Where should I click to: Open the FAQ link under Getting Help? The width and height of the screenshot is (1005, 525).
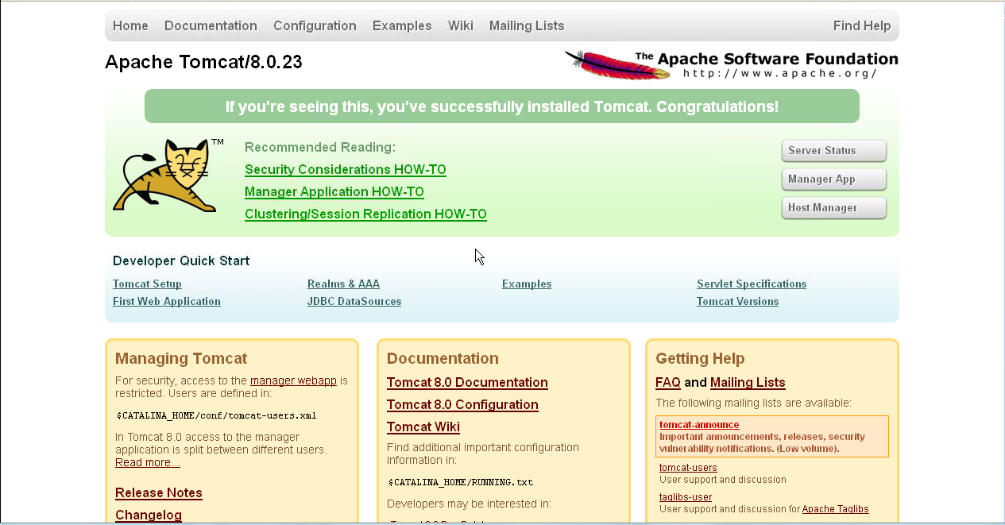click(x=668, y=382)
